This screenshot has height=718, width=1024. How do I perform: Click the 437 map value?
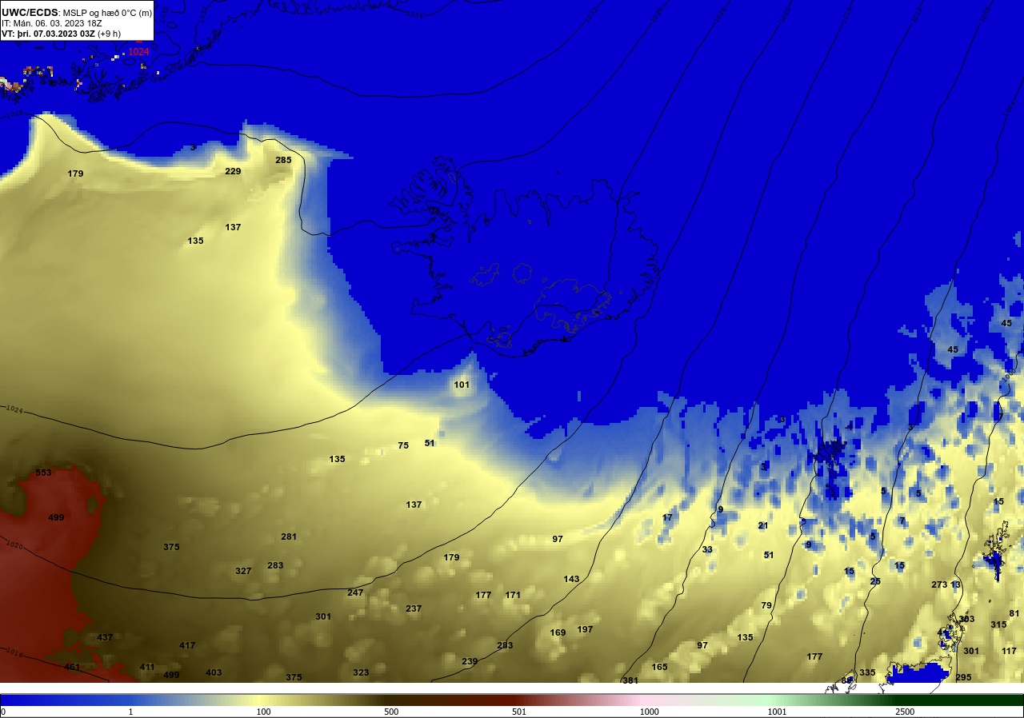click(105, 637)
